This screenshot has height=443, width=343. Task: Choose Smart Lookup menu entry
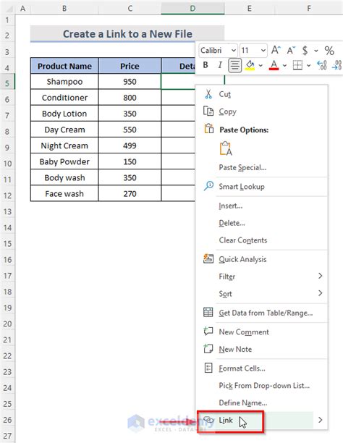(262, 186)
